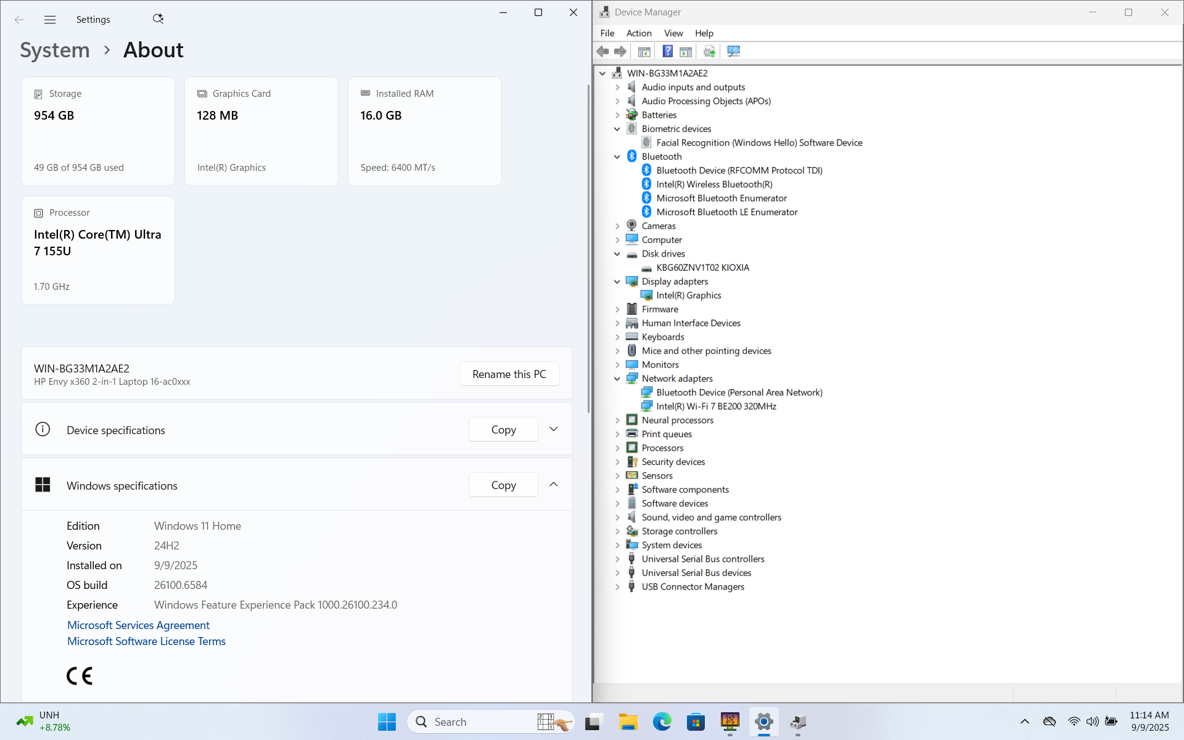Click the Graphics Card 128 MB card
Viewport: 1184px width, 740px height.
point(261,131)
